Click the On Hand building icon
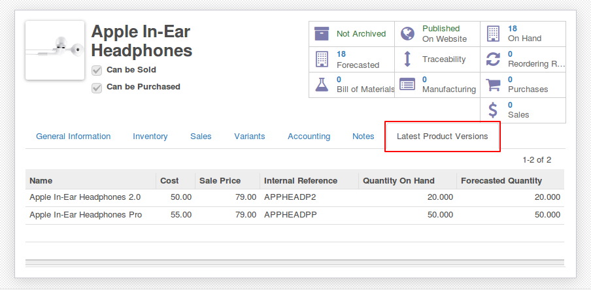Image resolution: width=591 pixels, height=290 pixels. click(x=493, y=33)
